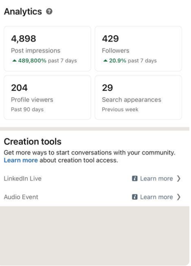191x266 pixels.
Task: Click Learn more next to LinkedIn Live
Action: pos(156,178)
